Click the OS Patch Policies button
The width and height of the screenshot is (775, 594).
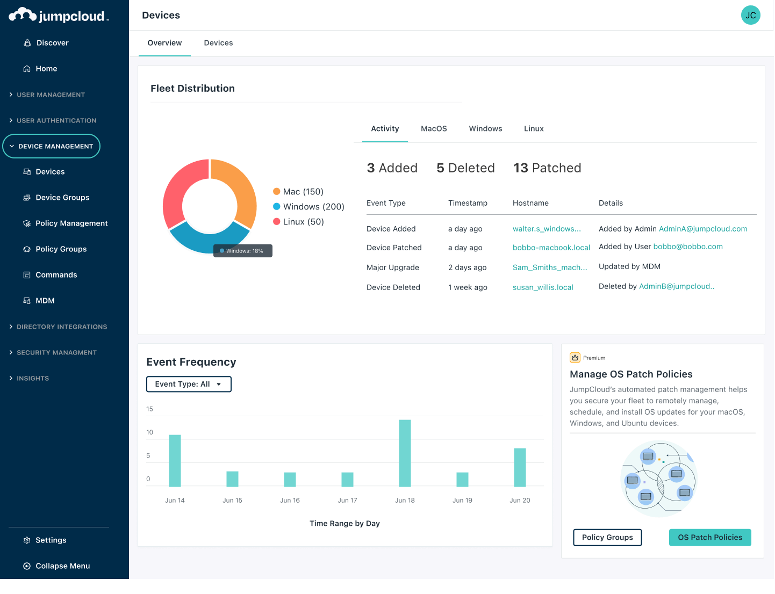point(710,537)
